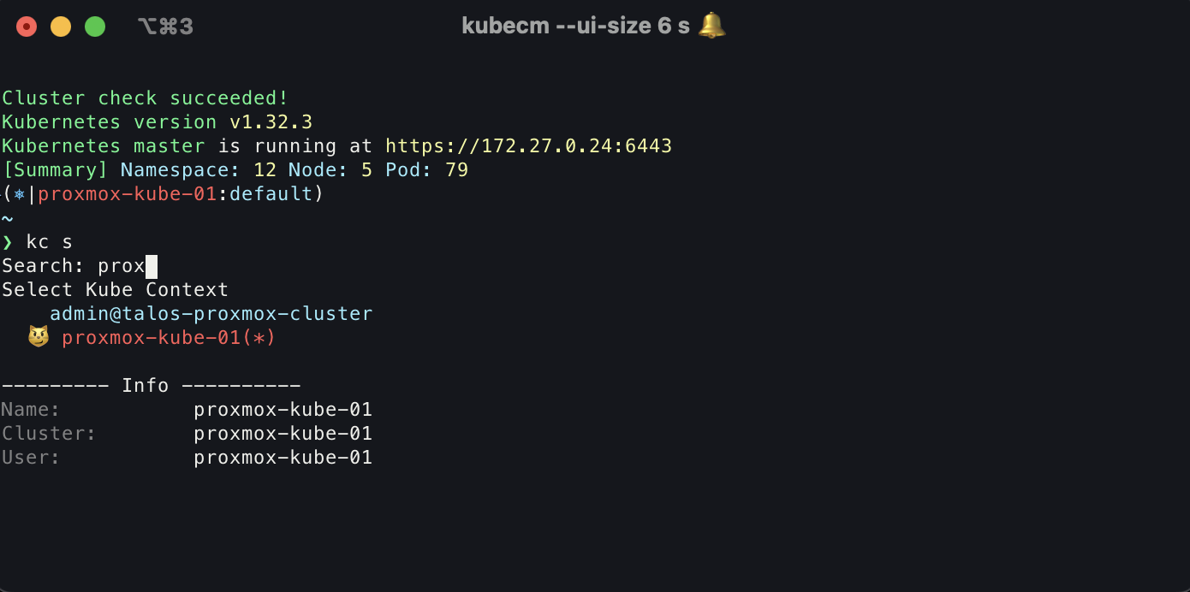Select the admin@talos-proxmox-cluster context

pos(211,313)
